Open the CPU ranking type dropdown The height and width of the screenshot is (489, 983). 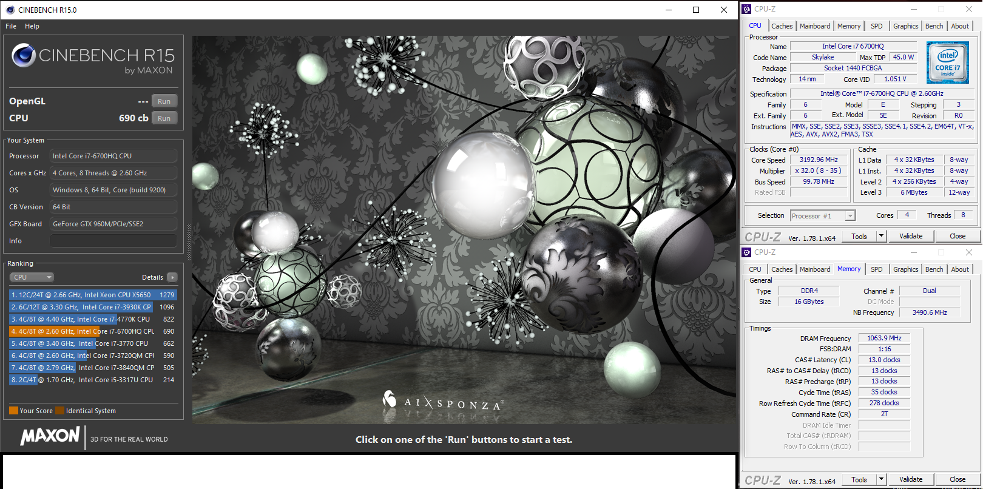(32, 277)
